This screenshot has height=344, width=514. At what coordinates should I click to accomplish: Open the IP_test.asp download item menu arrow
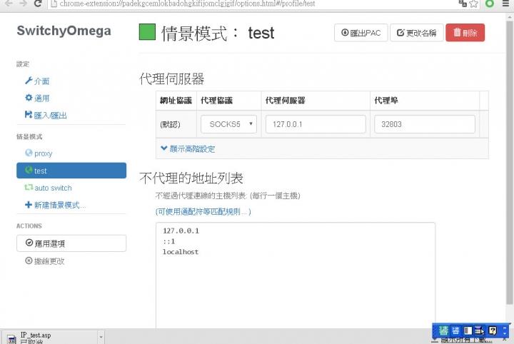pos(101,337)
